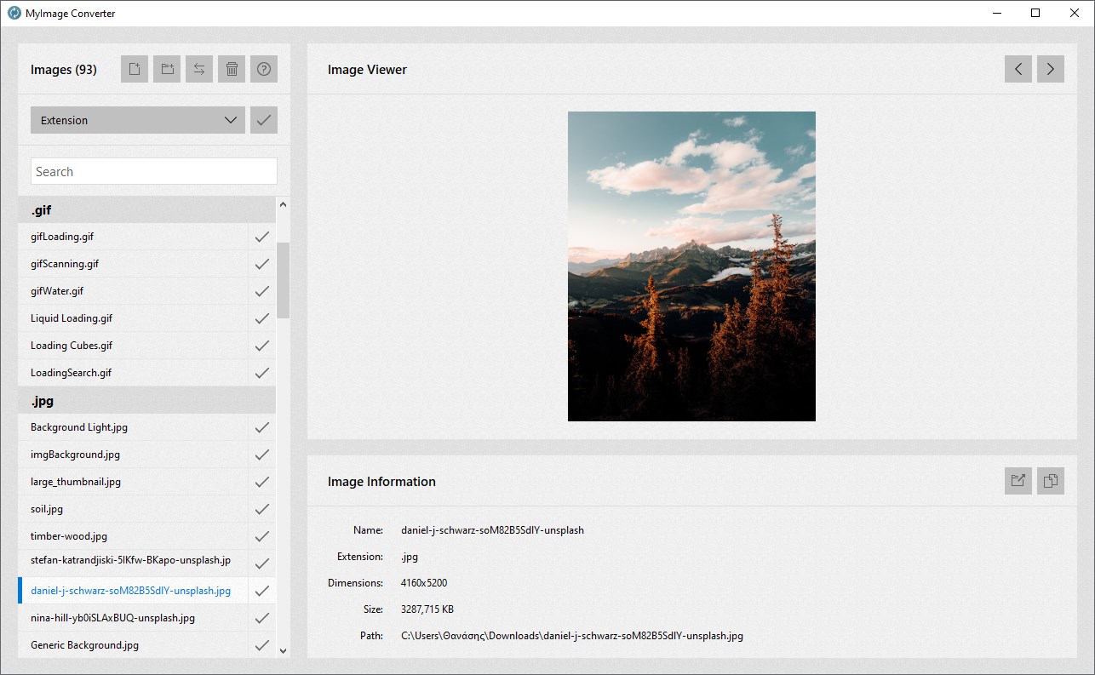Toggle checkmark for stefan-katrandjiski unsplash jpg

point(262,563)
